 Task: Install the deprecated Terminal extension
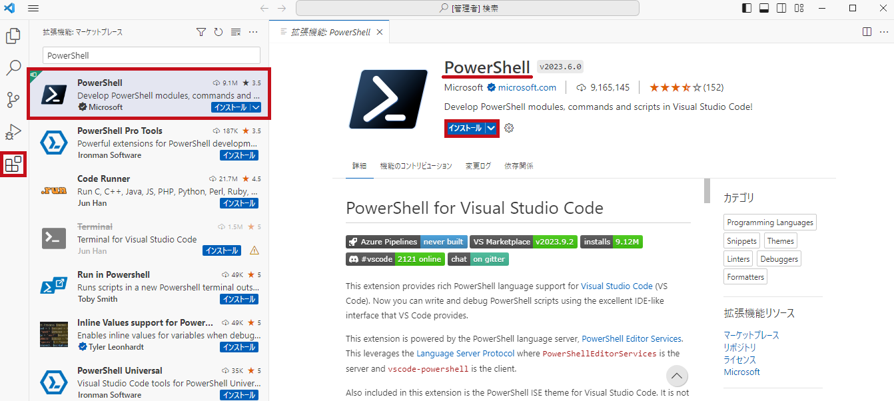tap(222, 251)
